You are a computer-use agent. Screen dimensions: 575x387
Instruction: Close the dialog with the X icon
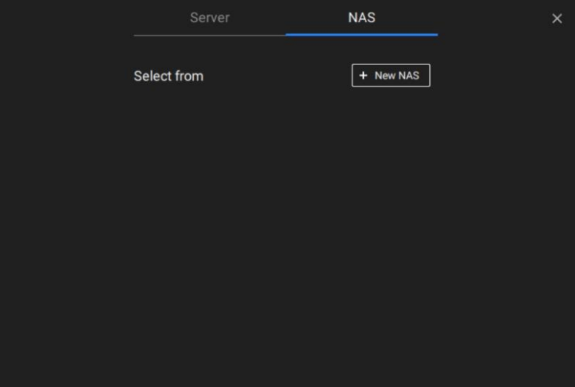556,18
